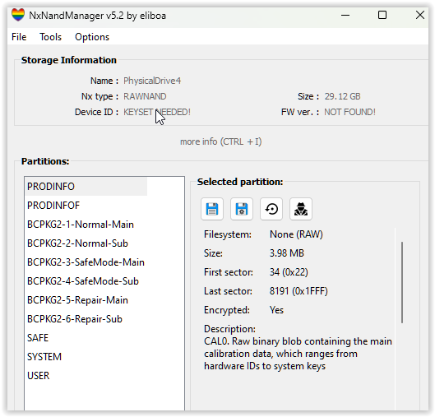Click the blue floppy dump partition icon

212,209
